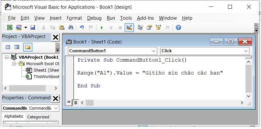The image size is (261, 129).
Task: Open the Add-Ins menu
Action: 145,18
